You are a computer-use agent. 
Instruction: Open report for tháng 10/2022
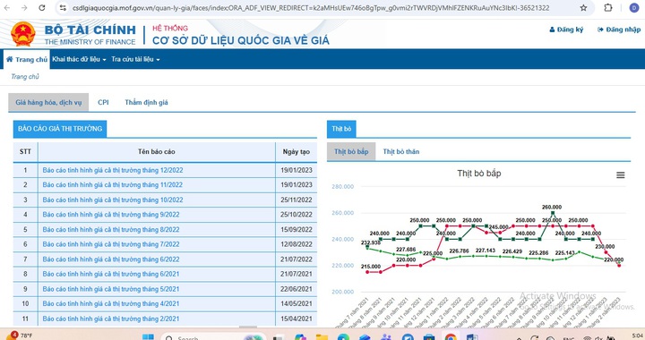(x=113, y=200)
